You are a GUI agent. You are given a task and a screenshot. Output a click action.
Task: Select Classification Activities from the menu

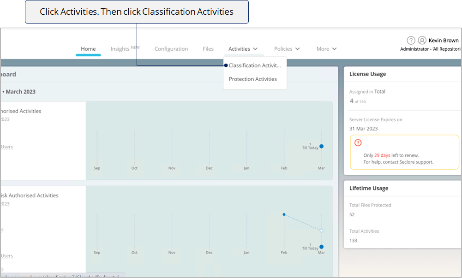coord(255,65)
